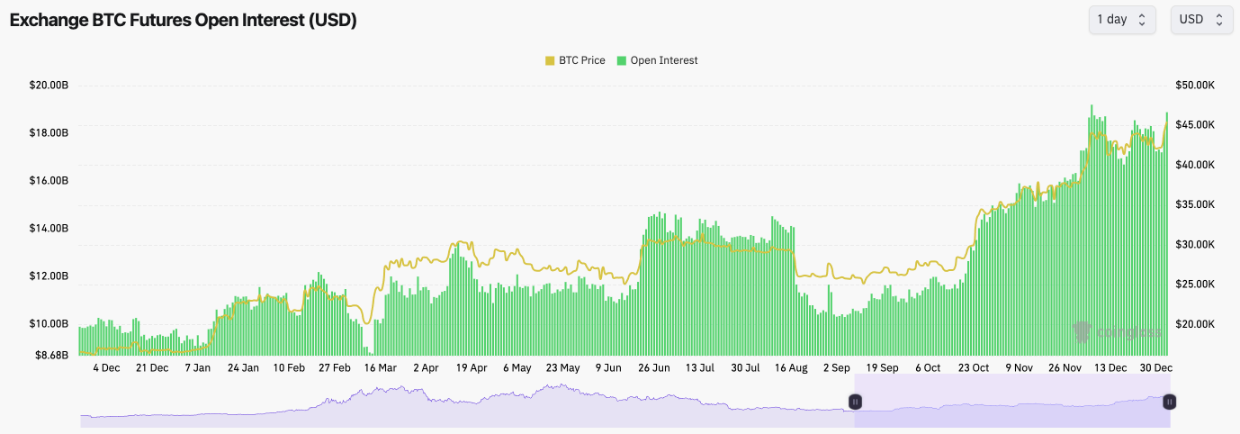Viewport: 1240px width, 434px height.
Task: Click the '30 Dec' x-axis date label
Action: pos(1156,368)
